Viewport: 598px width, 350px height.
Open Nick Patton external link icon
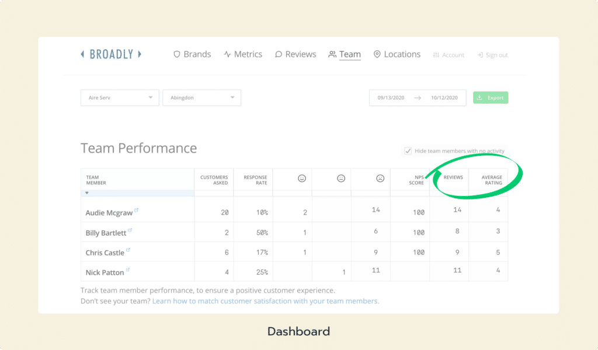127,269
